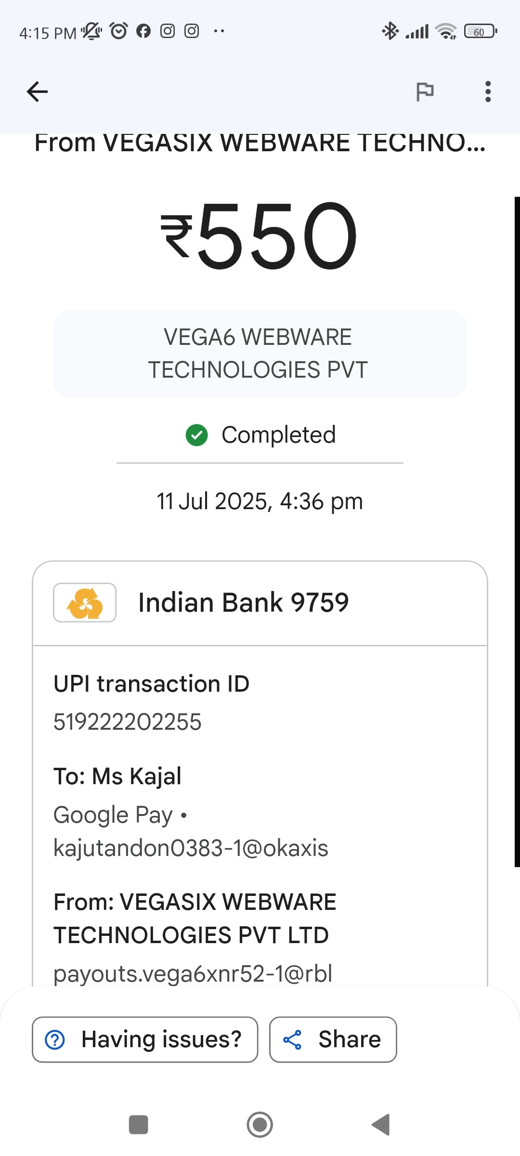Tap the Indian Bank logo icon
Image resolution: width=520 pixels, height=1156 pixels.
point(85,603)
